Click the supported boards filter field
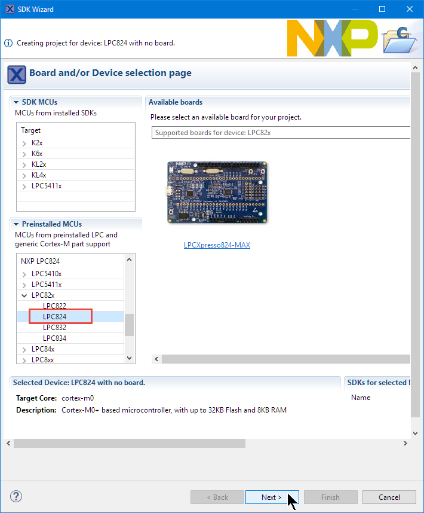424x513 pixels. [x=281, y=133]
